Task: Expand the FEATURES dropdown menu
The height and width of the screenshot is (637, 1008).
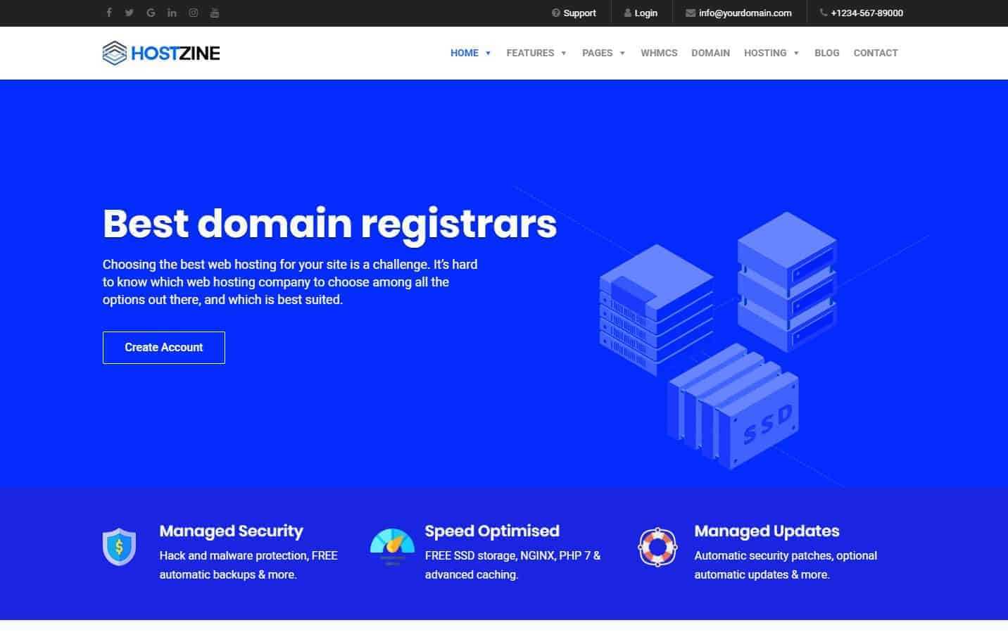Action: click(x=530, y=53)
